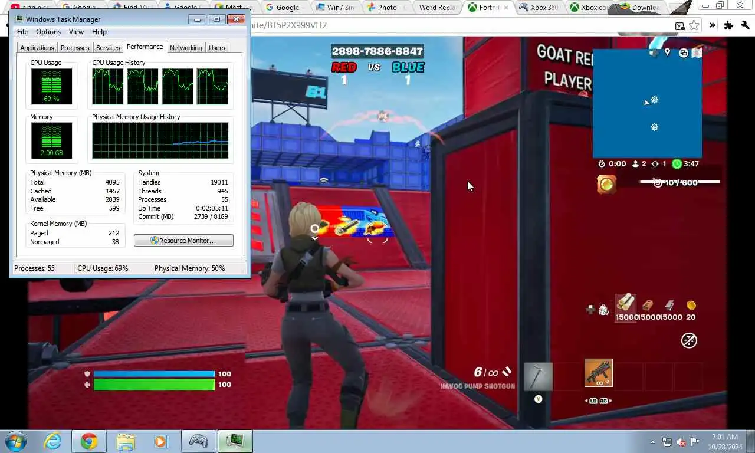This screenshot has height=453, width=755.
Task: Switch to Chrome in the taskbar
Action: coord(89,441)
